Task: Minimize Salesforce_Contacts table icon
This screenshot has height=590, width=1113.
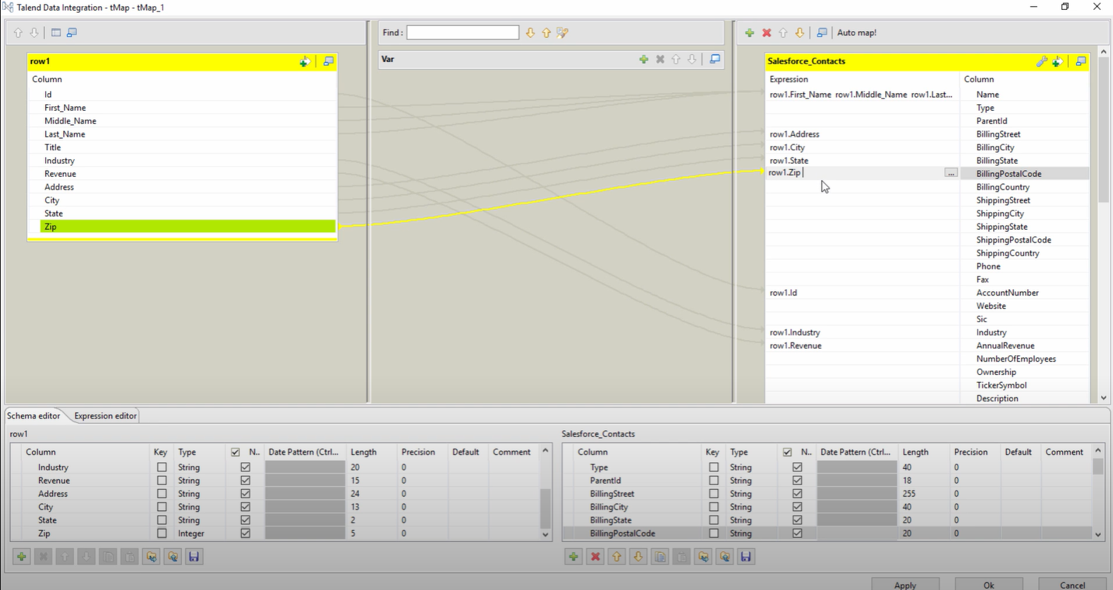Action: tap(1081, 61)
